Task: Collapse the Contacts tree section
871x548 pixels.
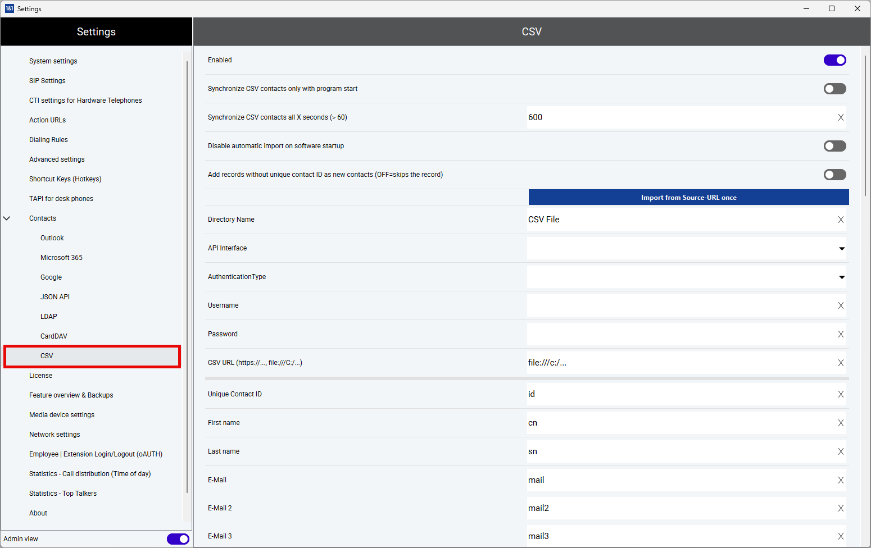Action: pyautogui.click(x=7, y=218)
